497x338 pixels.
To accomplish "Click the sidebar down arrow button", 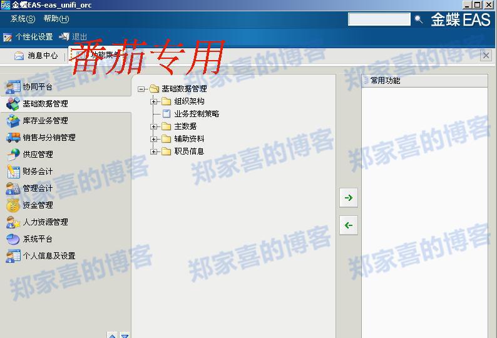I will pyautogui.click(x=125, y=335).
